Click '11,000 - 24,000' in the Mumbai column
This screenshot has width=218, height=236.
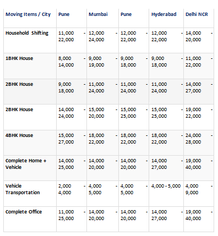[x=103, y=87]
